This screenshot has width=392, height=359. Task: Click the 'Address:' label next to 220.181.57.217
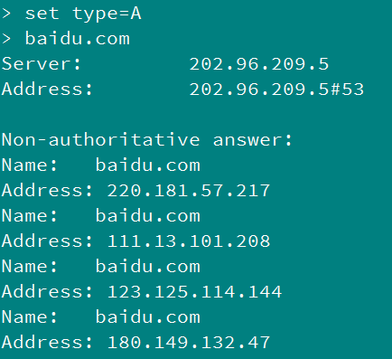coord(47,191)
